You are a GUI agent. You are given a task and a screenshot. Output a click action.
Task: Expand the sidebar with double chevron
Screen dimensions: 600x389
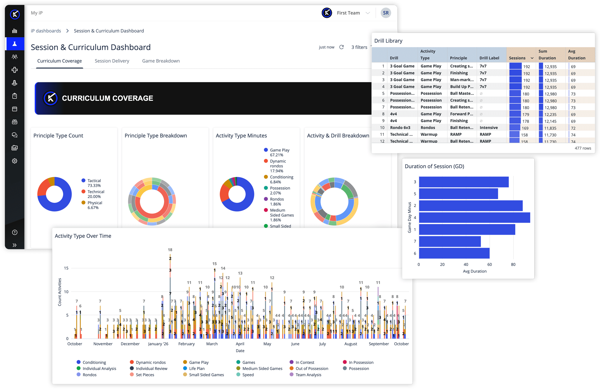14,245
